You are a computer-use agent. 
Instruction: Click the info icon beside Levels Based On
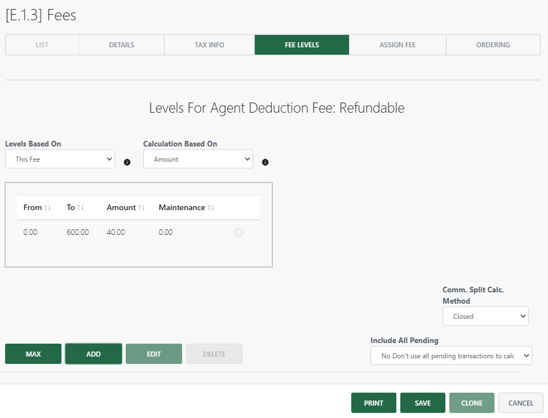[127, 162]
